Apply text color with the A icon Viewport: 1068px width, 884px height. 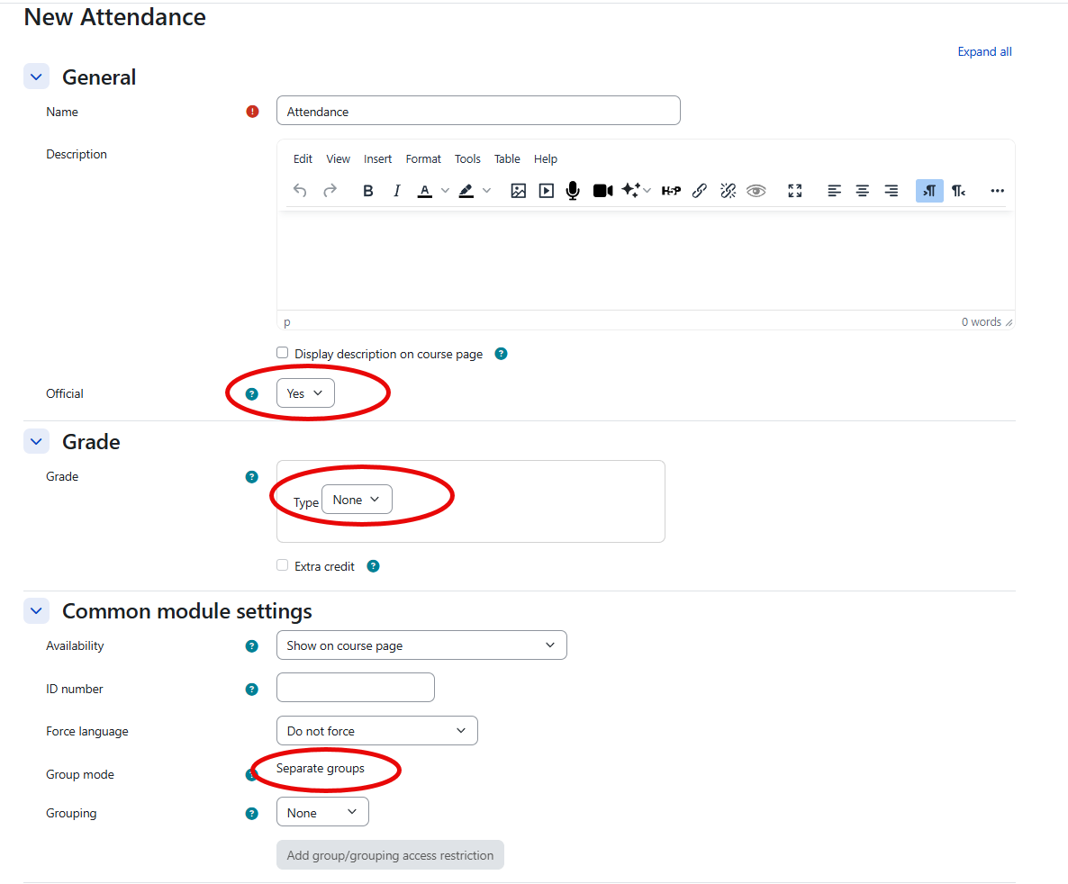tap(424, 191)
